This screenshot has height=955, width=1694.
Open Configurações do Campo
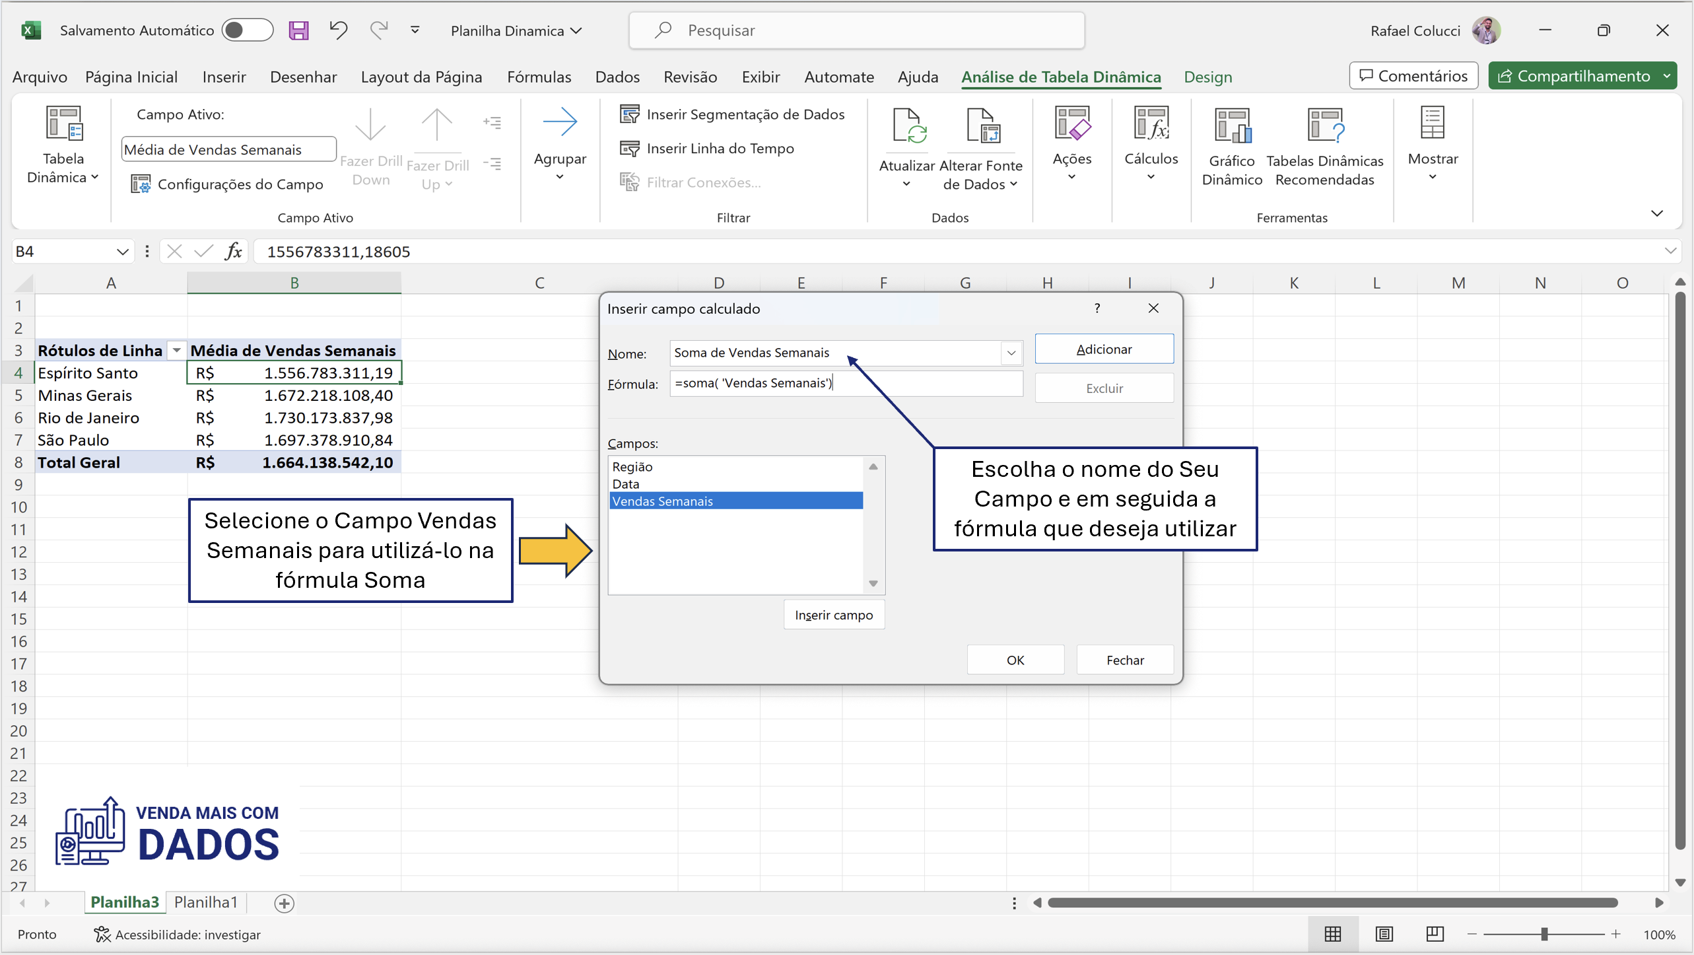pyautogui.click(x=228, y=184)
